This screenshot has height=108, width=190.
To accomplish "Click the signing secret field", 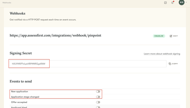I will coord(88,64).
